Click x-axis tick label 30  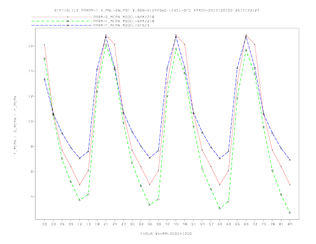pyautogui.click(x=132, y=224)
